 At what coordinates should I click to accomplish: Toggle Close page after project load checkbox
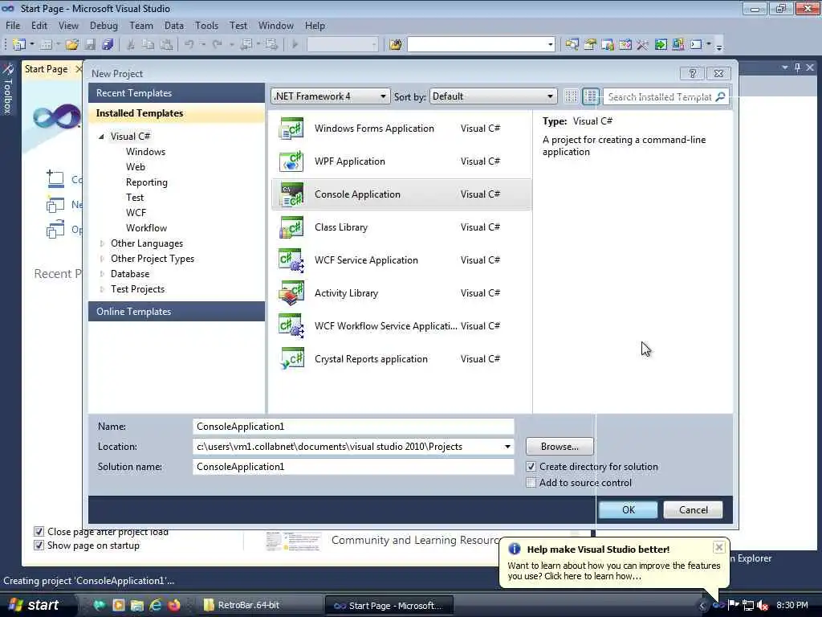(x=39, y=532)
